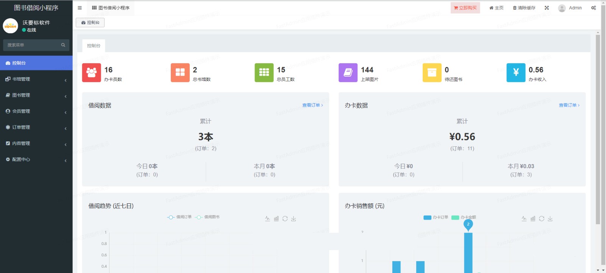Switch 借阅趋势 chart to line view icon
Screen dimensions: 606x273
(267, 219)
